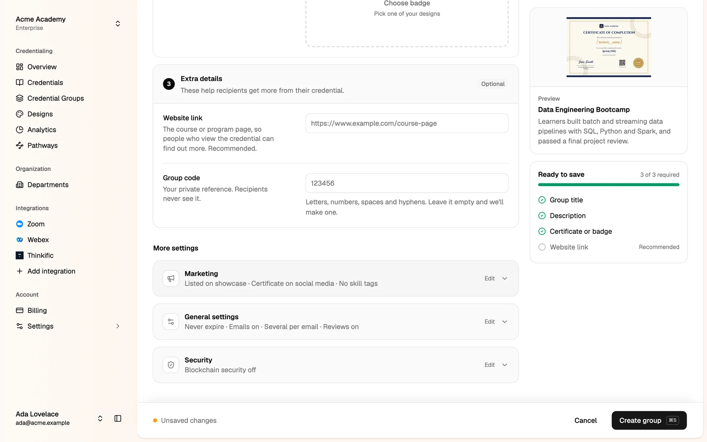Click the Analytics pie chart icon

(x=19, y=130)
